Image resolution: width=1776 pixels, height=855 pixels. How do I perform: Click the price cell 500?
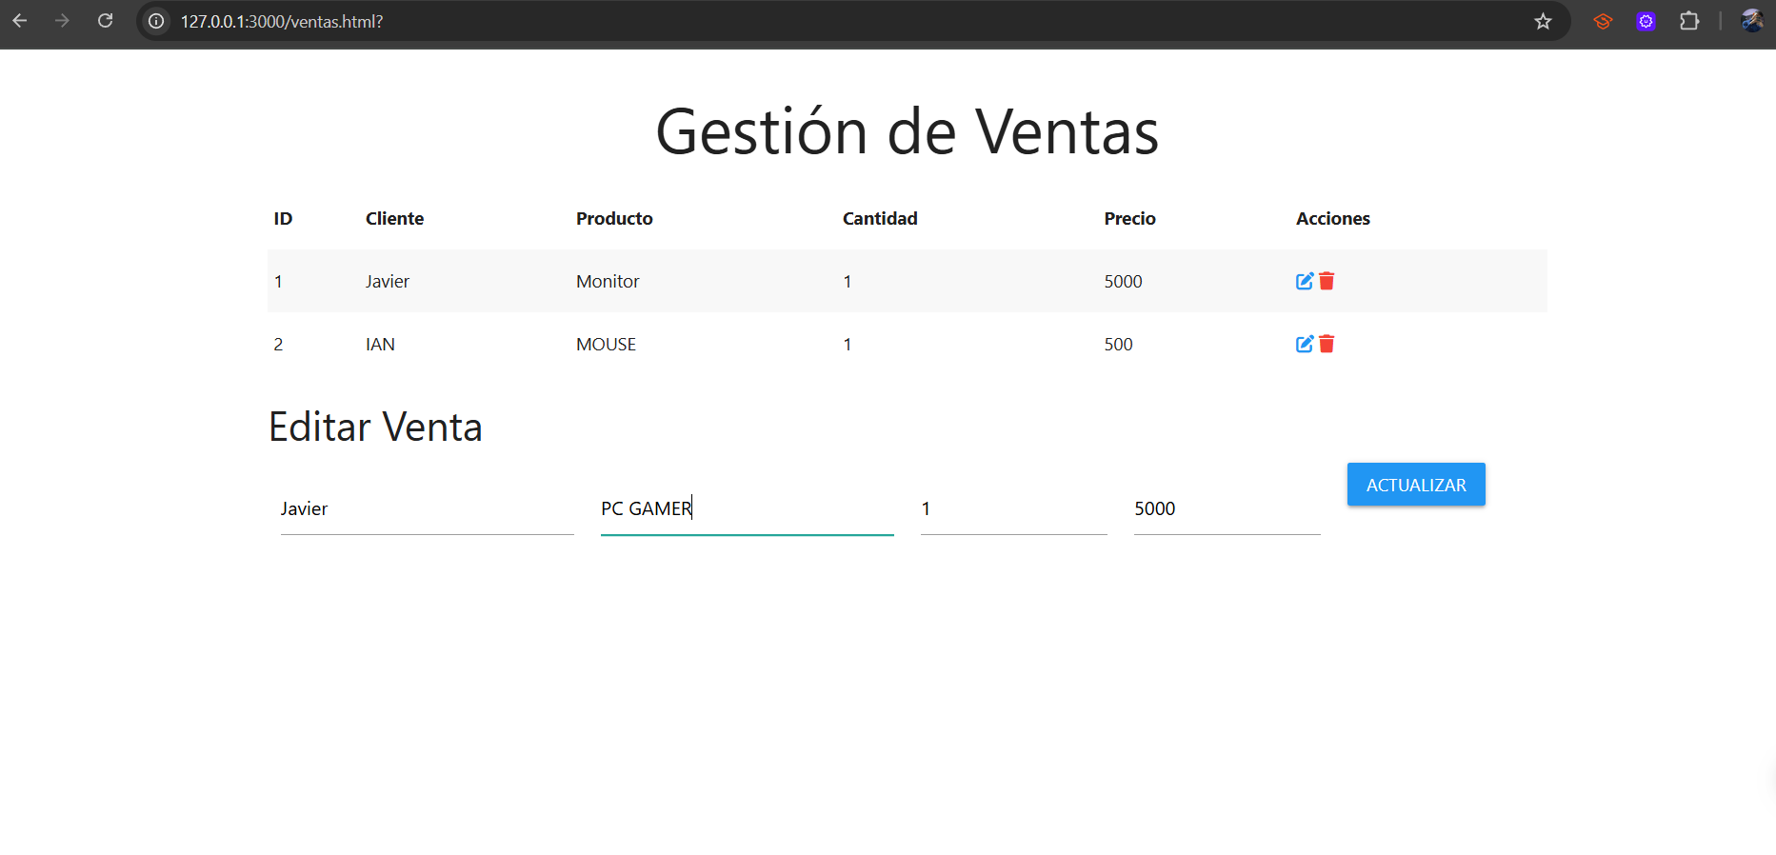[1118, 345]
